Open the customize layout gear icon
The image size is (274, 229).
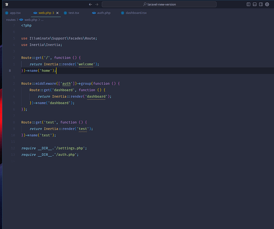tap(267, 4)
